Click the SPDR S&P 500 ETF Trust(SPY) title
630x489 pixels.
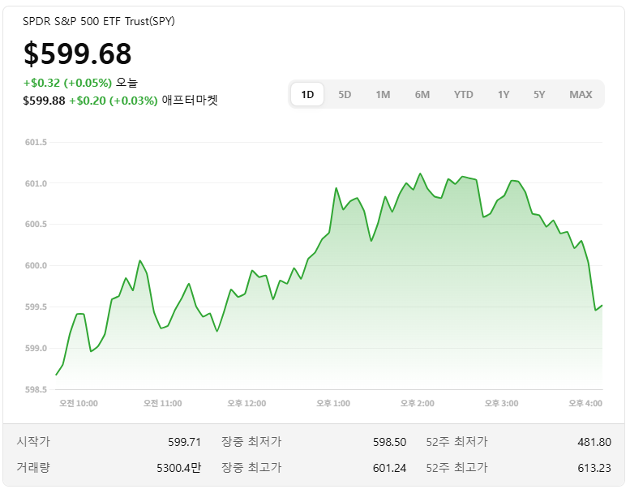[x=99, y=21]
